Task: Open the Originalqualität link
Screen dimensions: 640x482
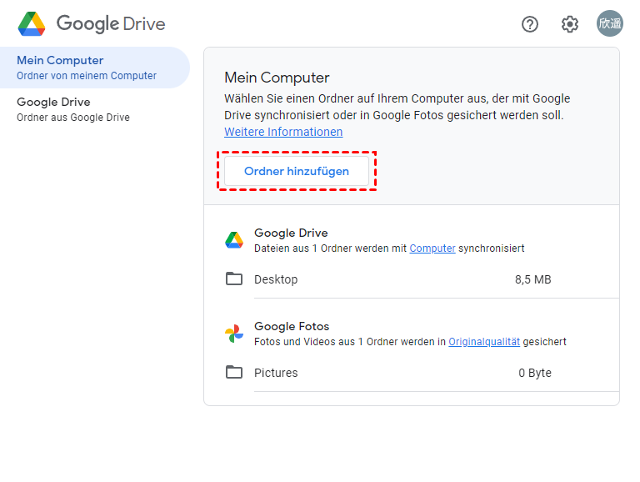Action: tap(484, 342)
